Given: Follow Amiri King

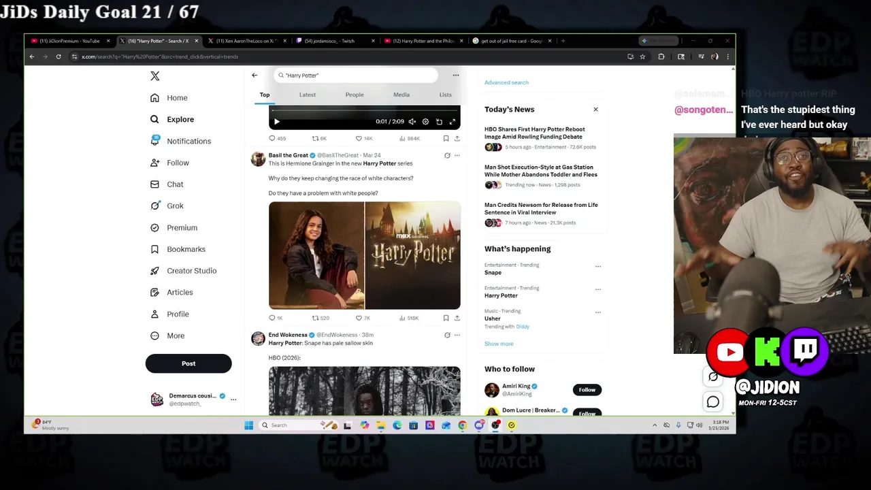Looking at the screenshot, I should tap(587, 390).
